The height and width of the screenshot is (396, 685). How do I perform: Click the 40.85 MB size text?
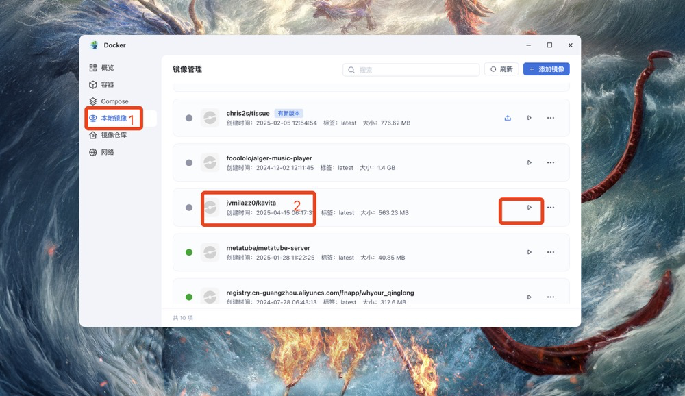[x=391, y=258]
